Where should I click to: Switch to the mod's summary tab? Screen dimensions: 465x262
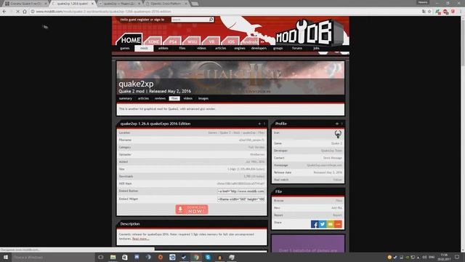126,98
